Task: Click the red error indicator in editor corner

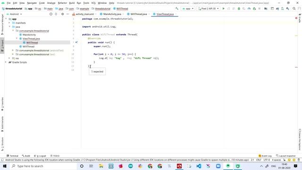Action: (x=296, y=18)
